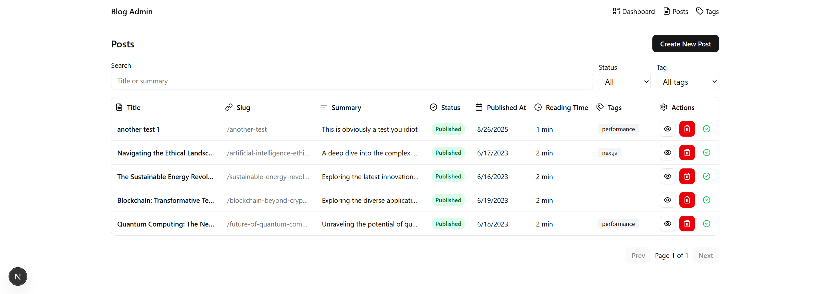
Task: View the 'another test 1' post via eye icon
Action: (x=667, y=129)
